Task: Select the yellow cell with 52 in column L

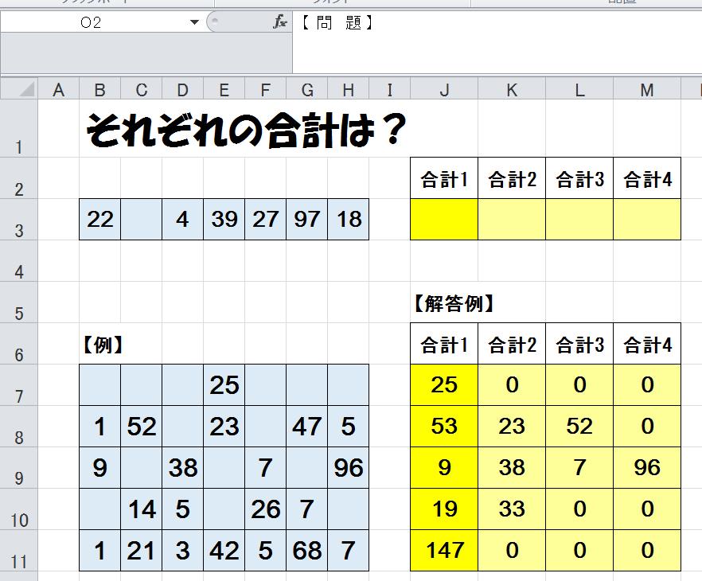Action: [579, 427]
